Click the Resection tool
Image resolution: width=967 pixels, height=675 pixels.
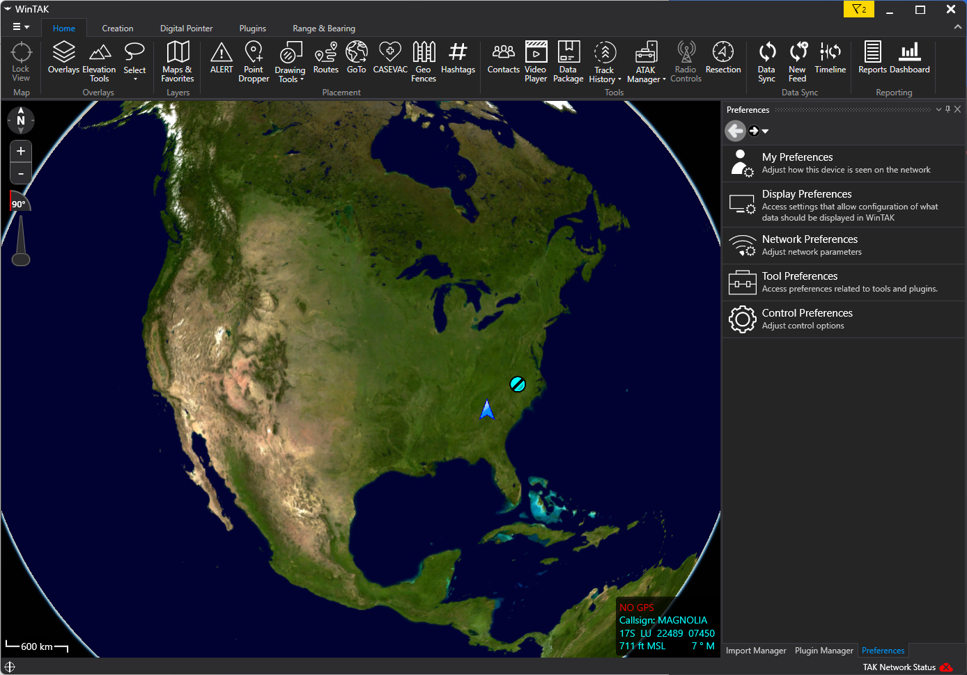[722, 58]
